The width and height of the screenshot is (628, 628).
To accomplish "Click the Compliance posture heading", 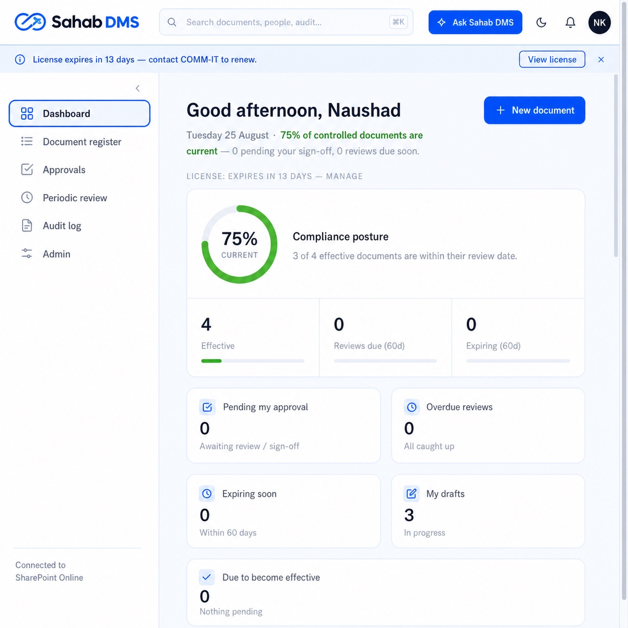I will [341, 236].
